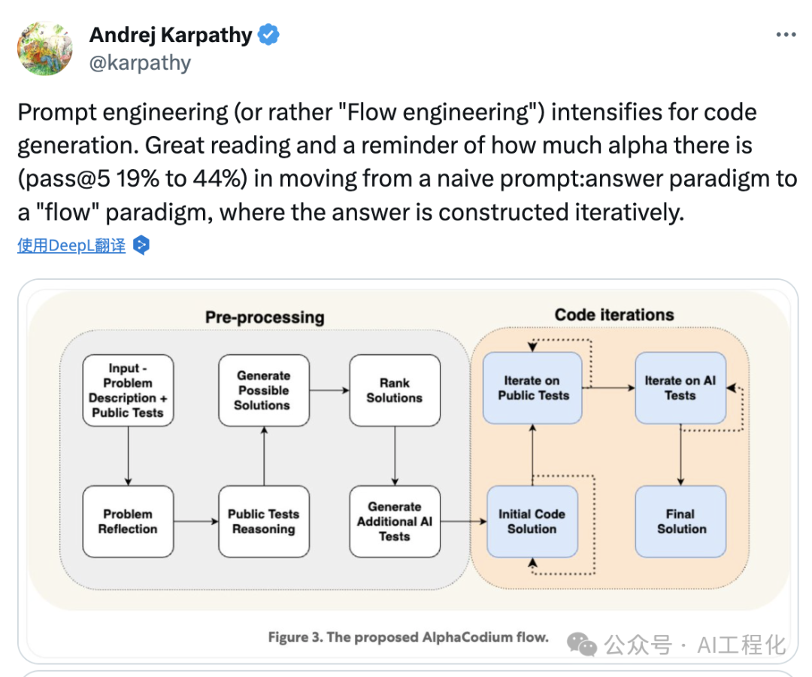
Task: Click the blue verified badge
Action: [x=269, y=35]
